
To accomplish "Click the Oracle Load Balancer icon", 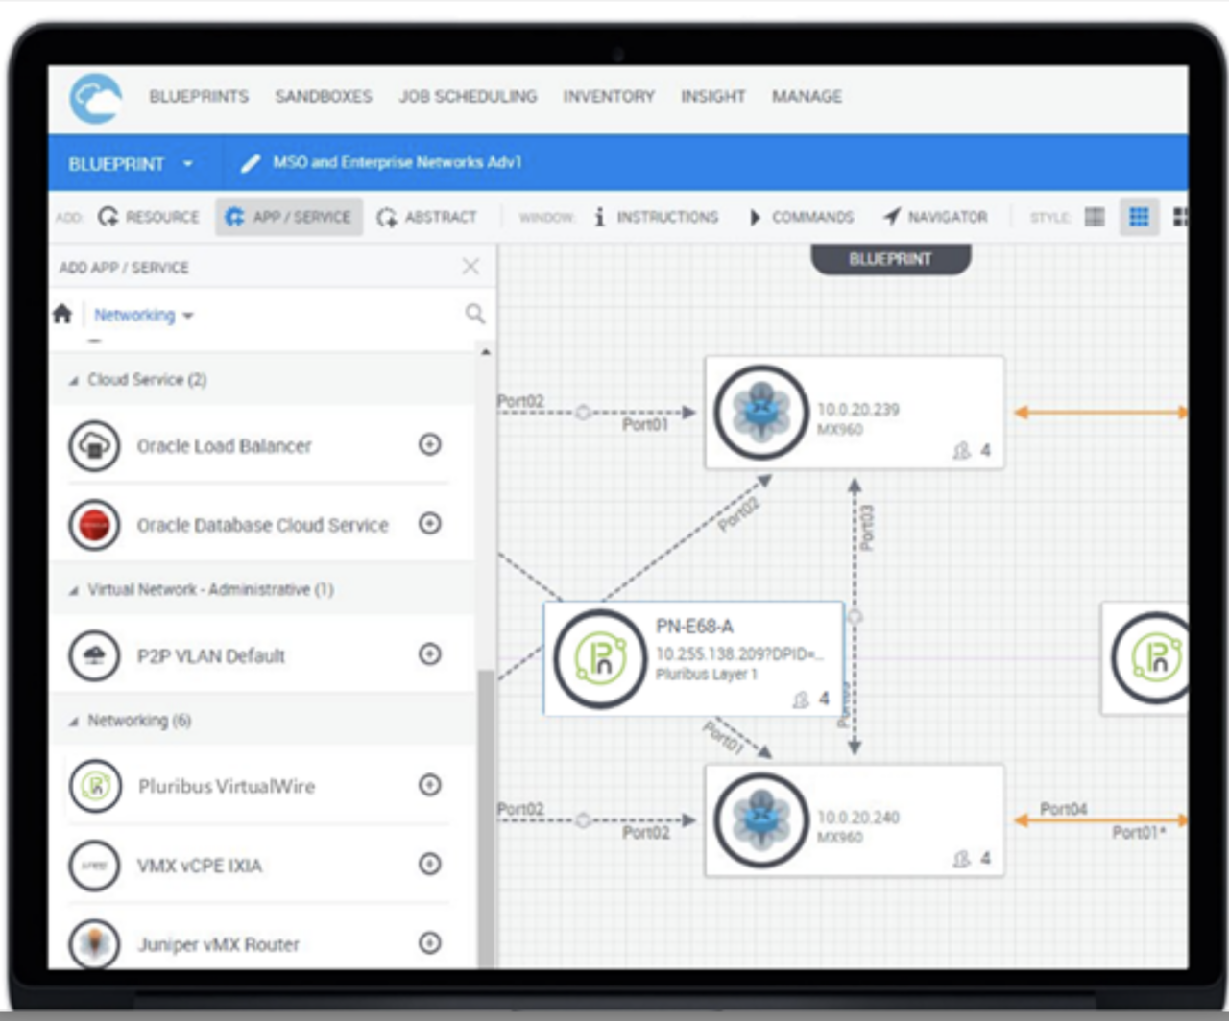I will (94, 446).
